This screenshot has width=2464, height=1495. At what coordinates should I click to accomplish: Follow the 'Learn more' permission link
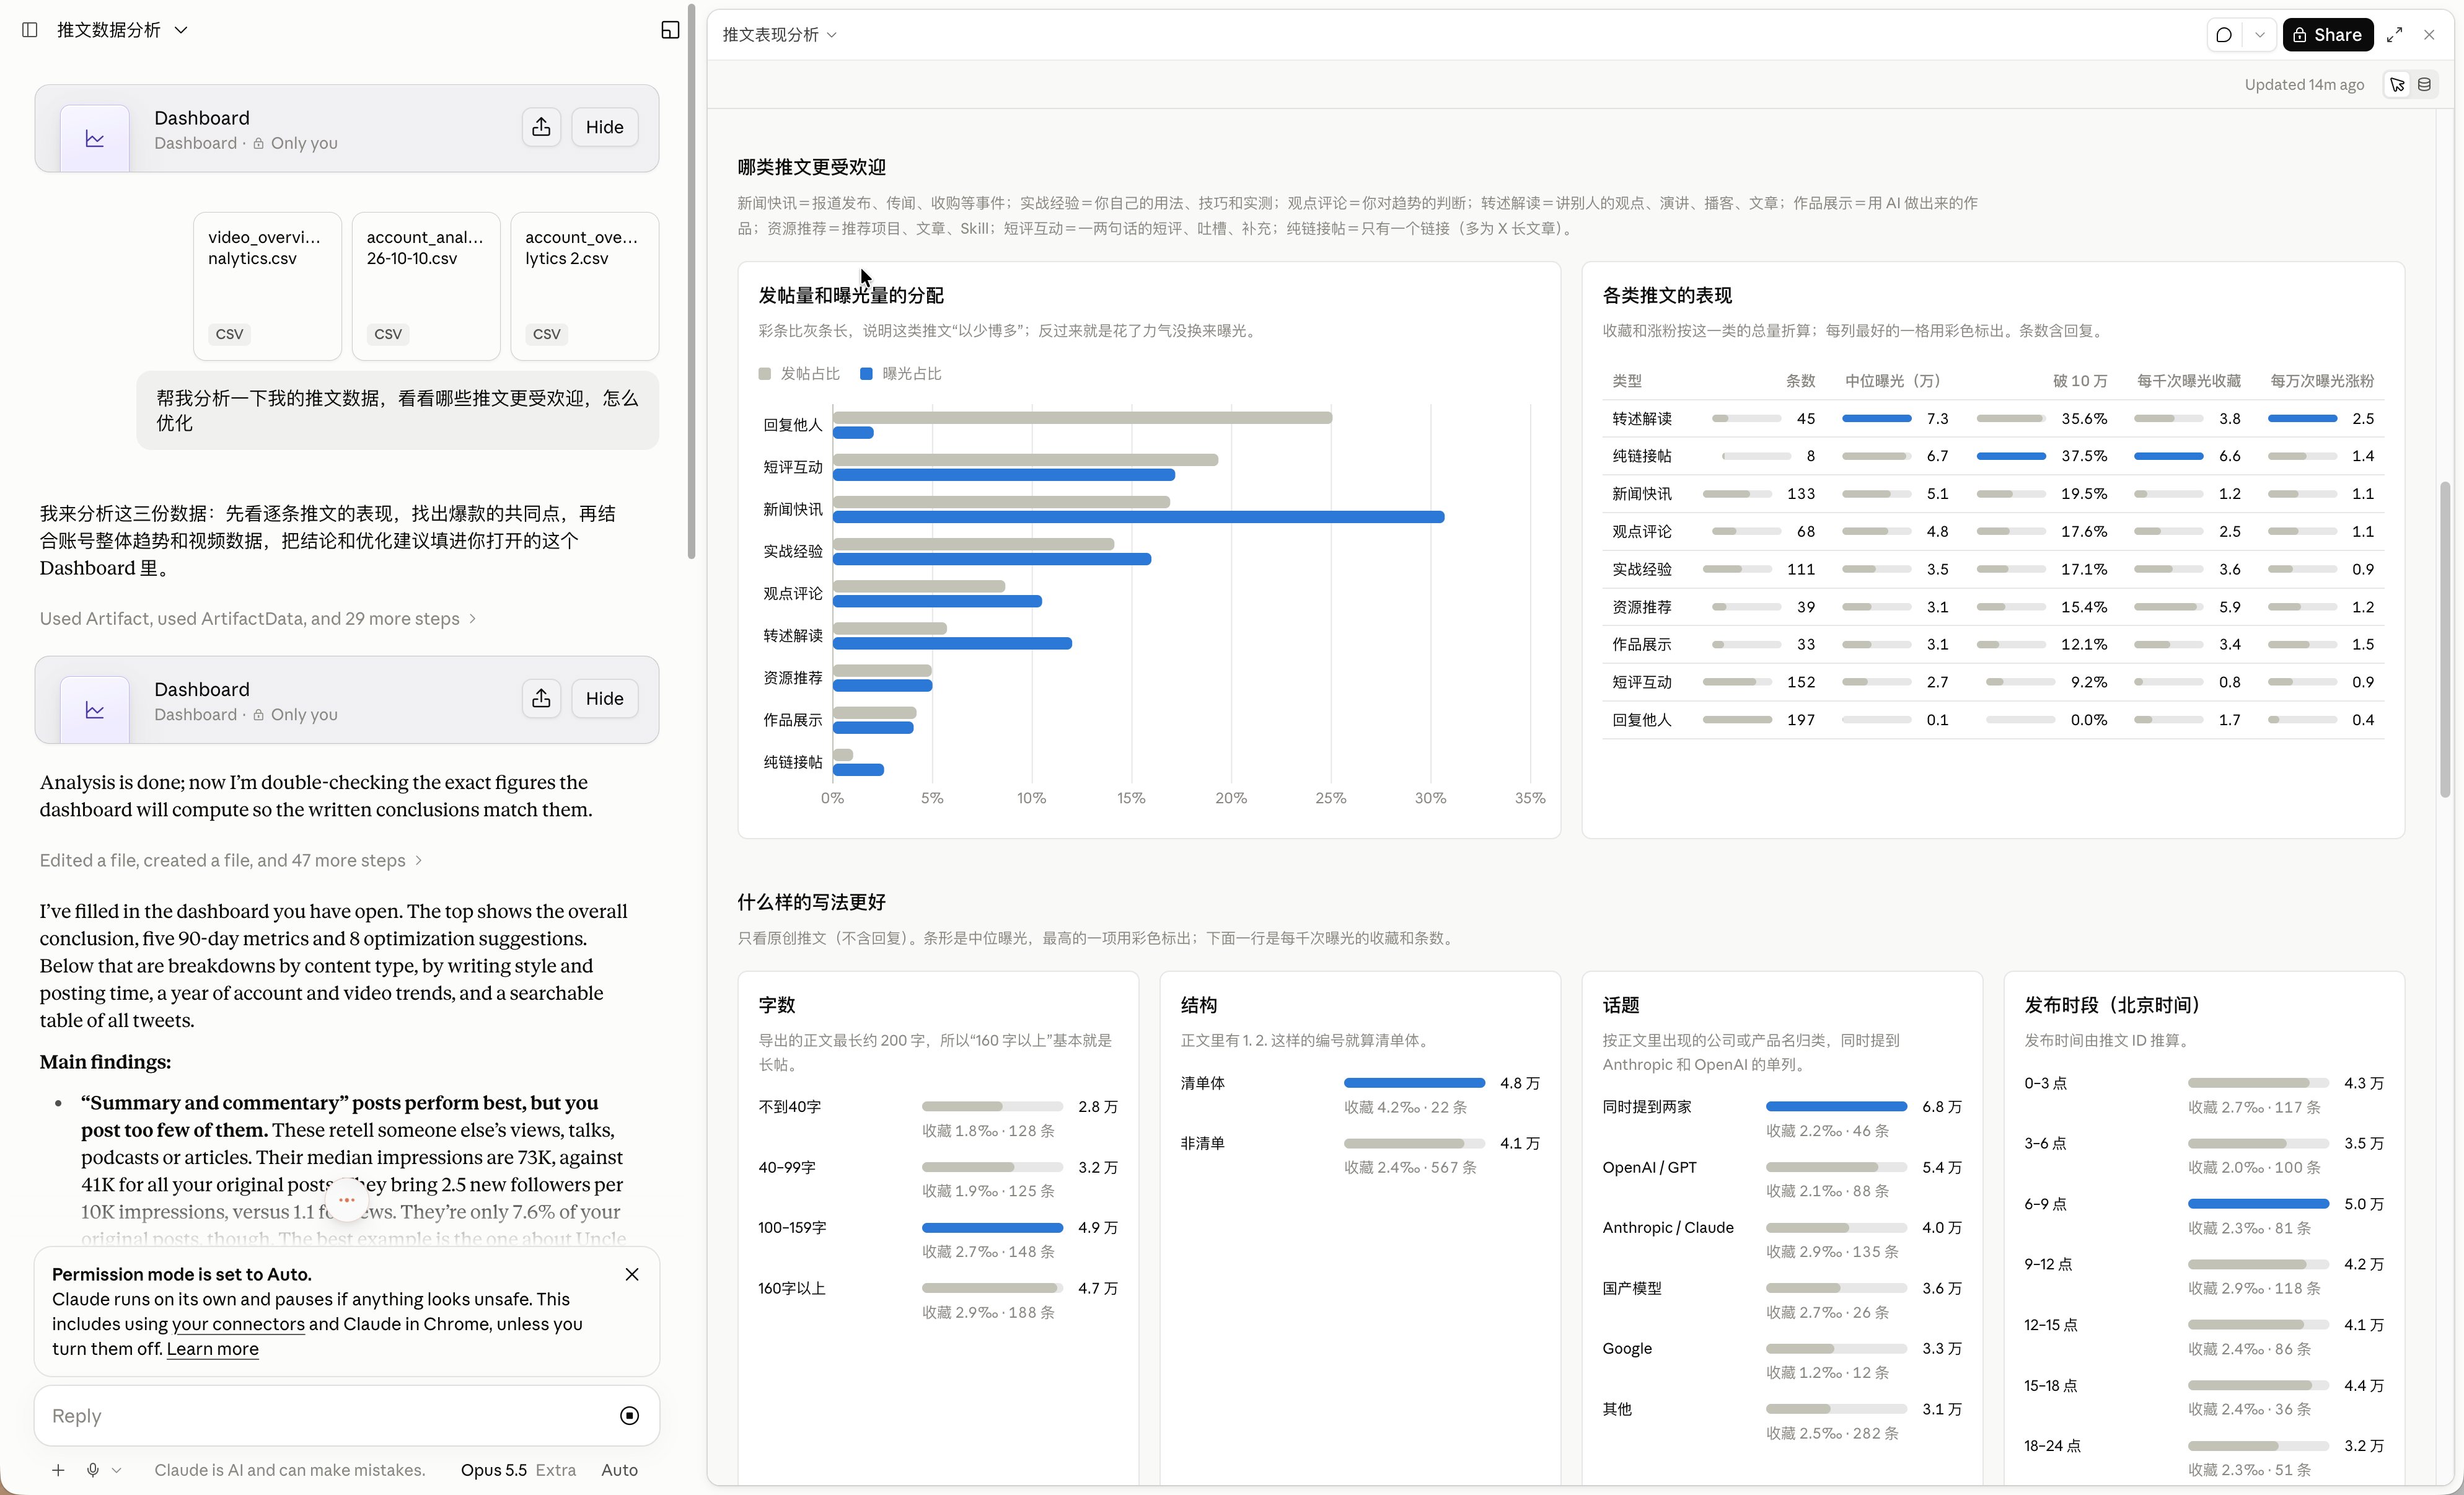tap(212, 1349)
